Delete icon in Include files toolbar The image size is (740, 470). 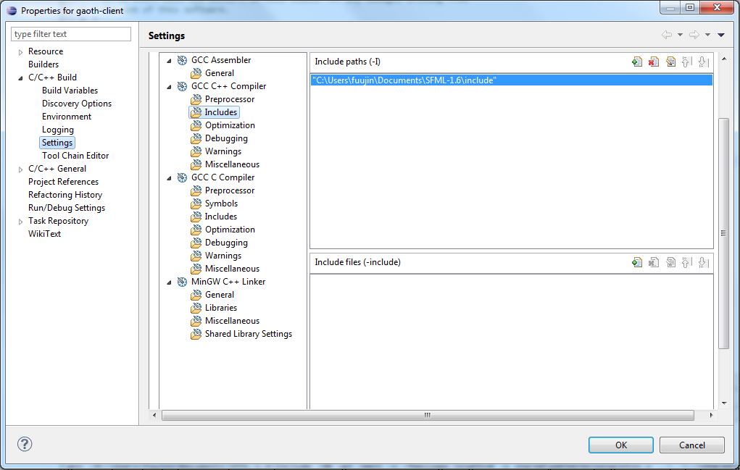click(x=654, y=262)
